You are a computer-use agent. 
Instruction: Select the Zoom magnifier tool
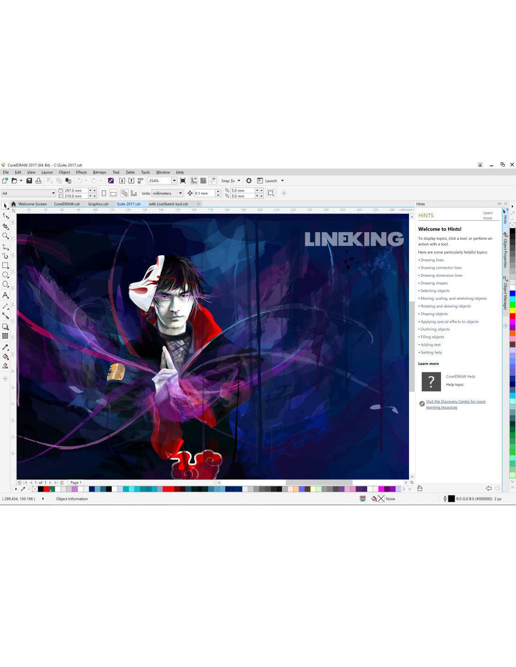click(5, 236)
